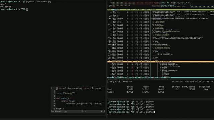Sort htop by the MEM% column header
Image resolution: width=214 pixels, height=120 pixels.
tap(140, 10)
